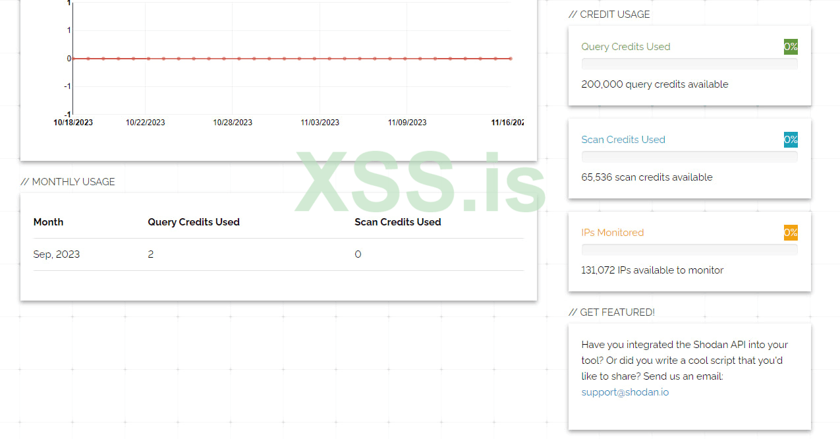This screenshot has height=439, width=840.
Task: Click the support@shodan.io email link
Action: [625, 392]
